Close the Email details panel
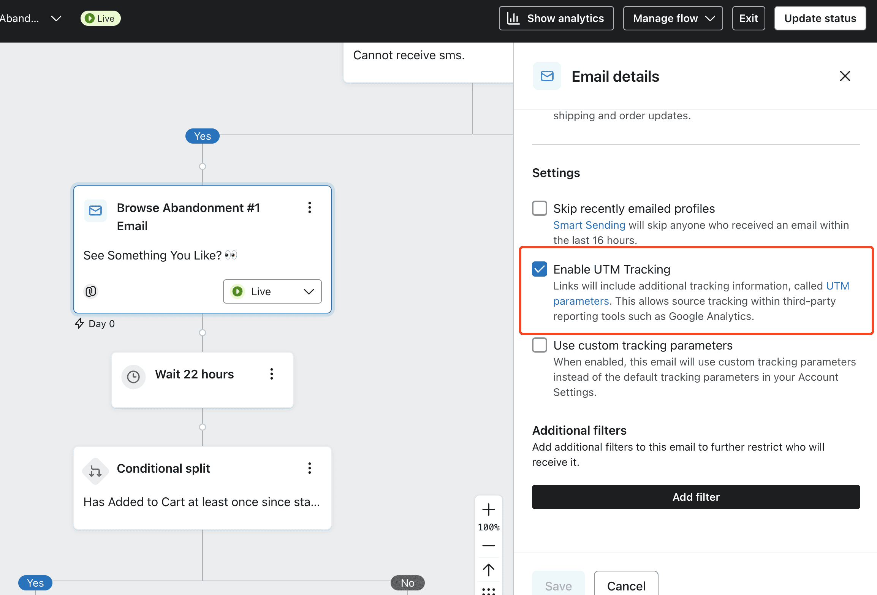The width and height of the screenshot is (877, 595). [845, 76]
